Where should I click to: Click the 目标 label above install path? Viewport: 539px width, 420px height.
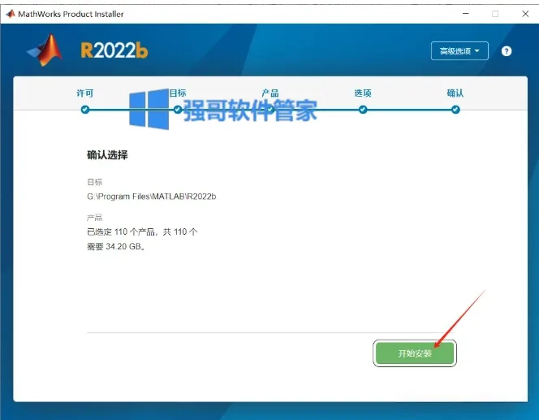(94, 182)
